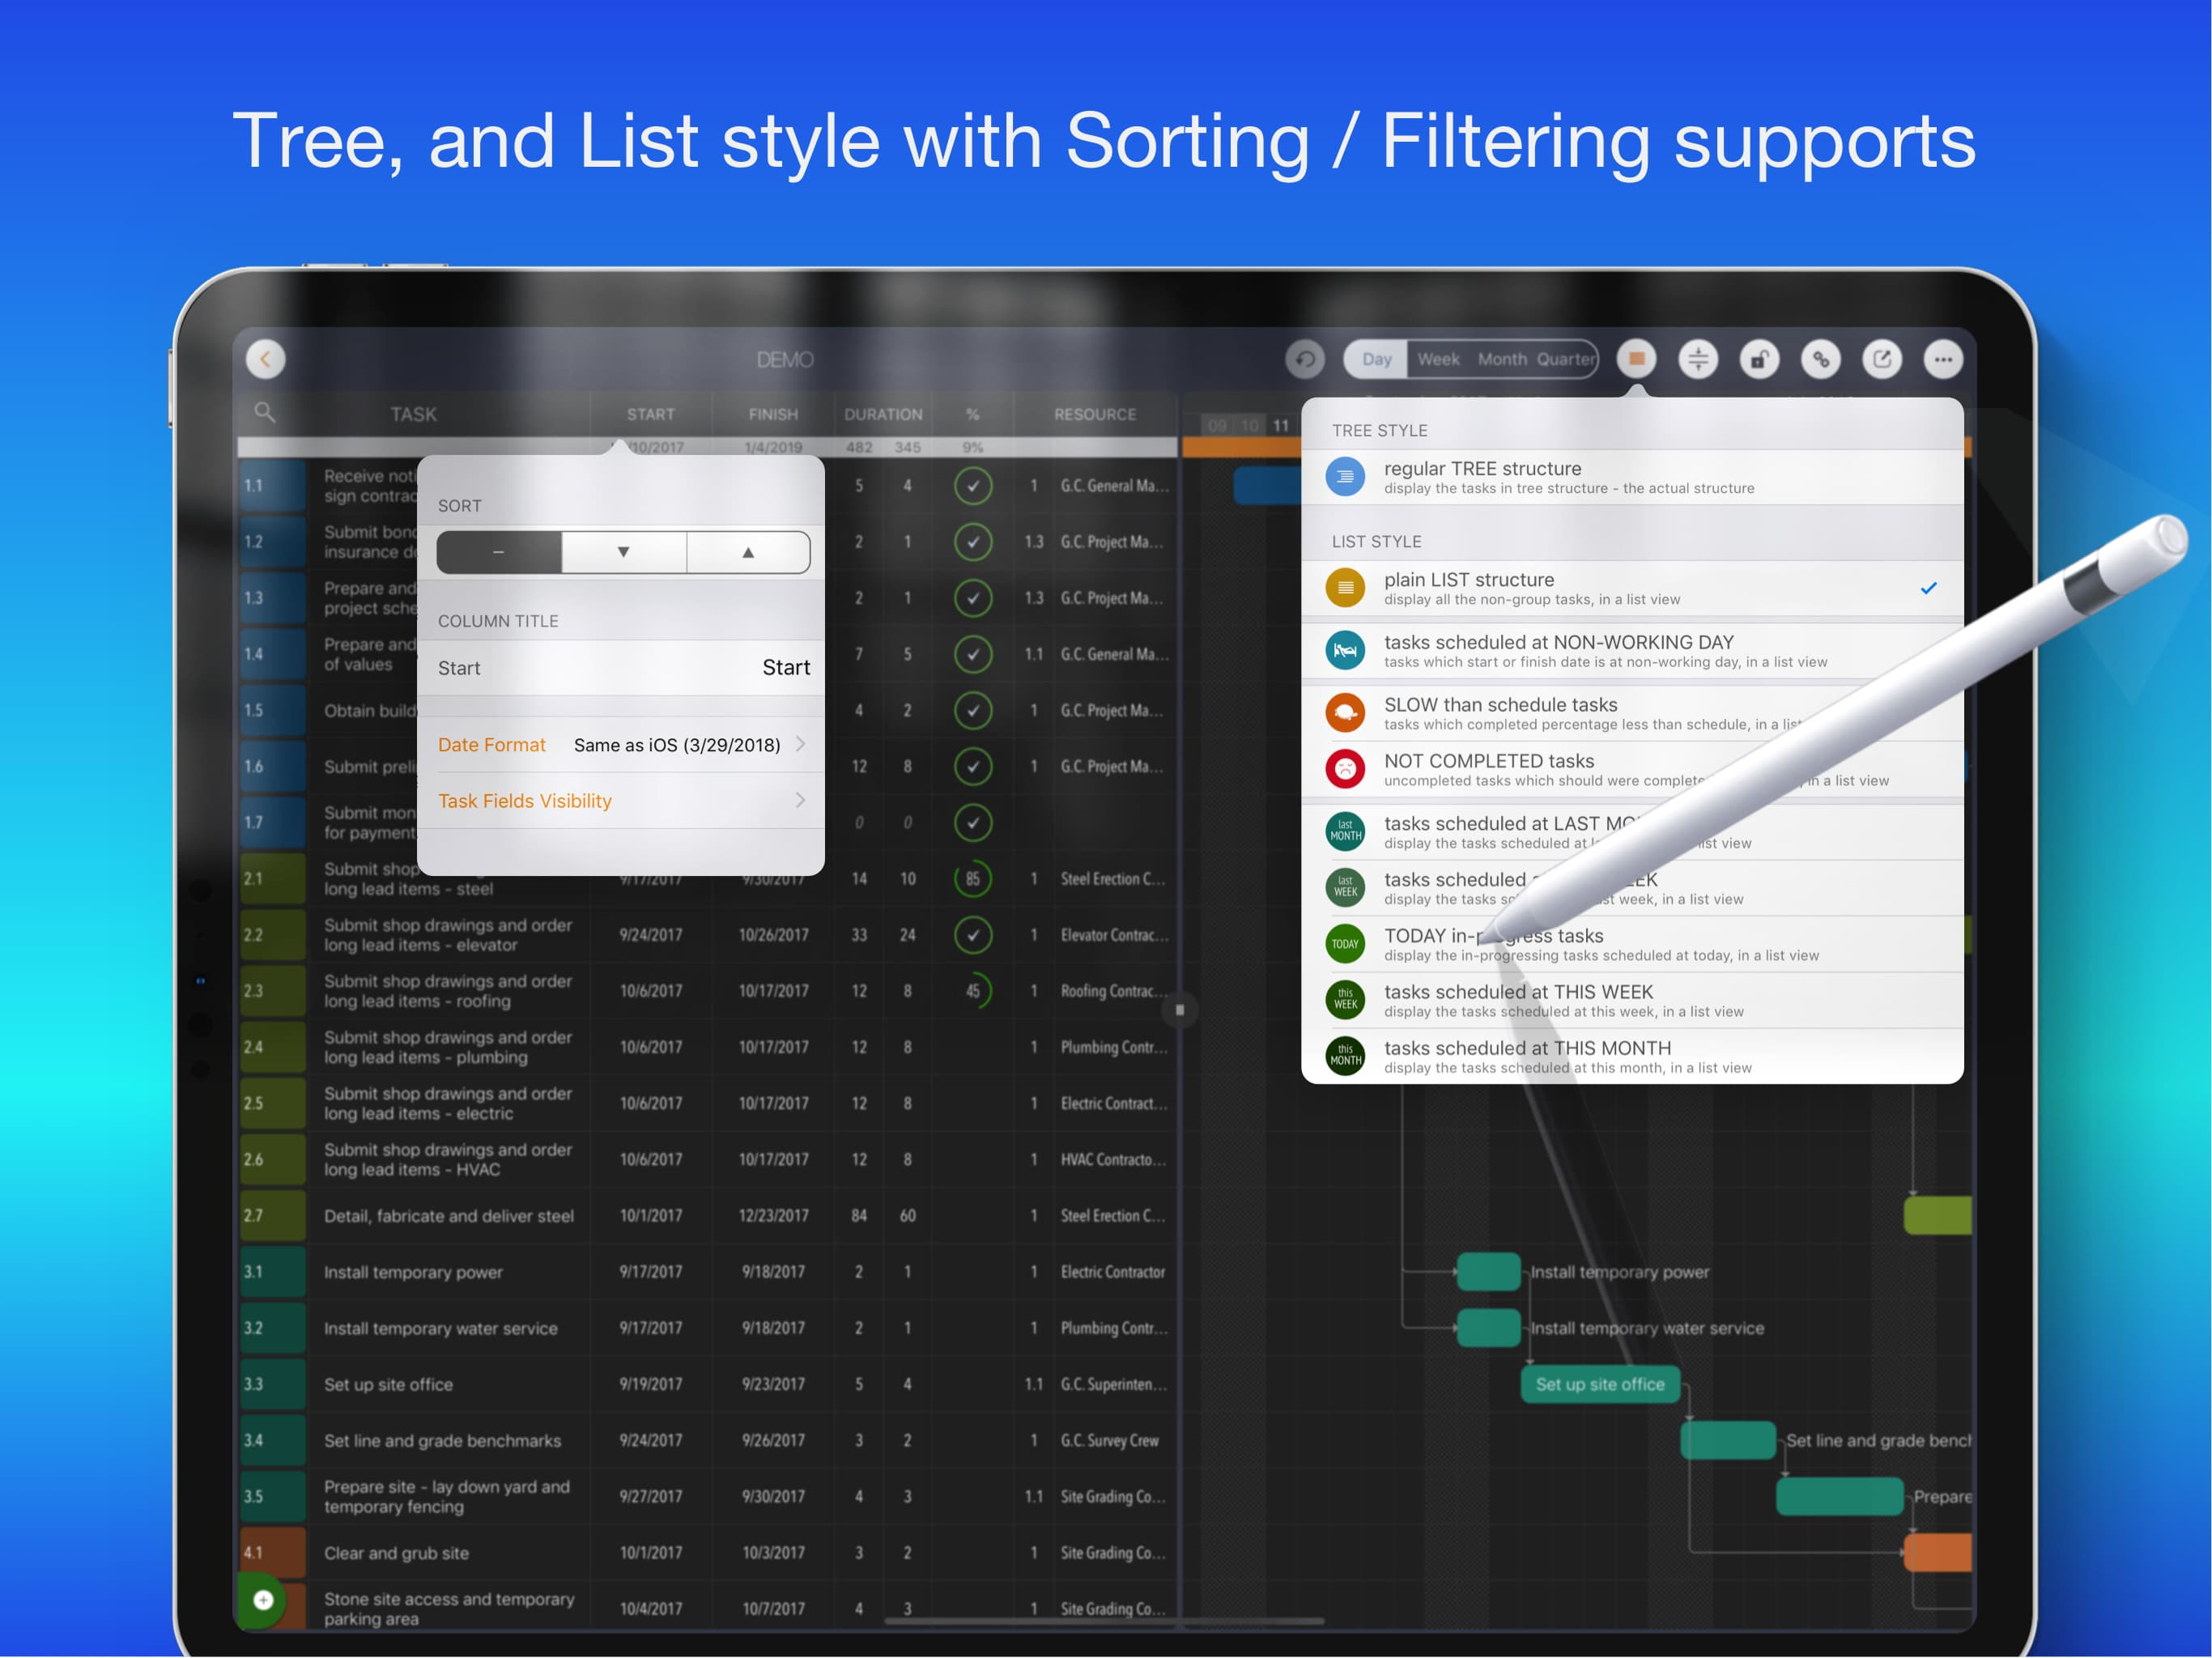Click the green add task button
This screenshot has width=2212, height=1658.
(263, 1600)
